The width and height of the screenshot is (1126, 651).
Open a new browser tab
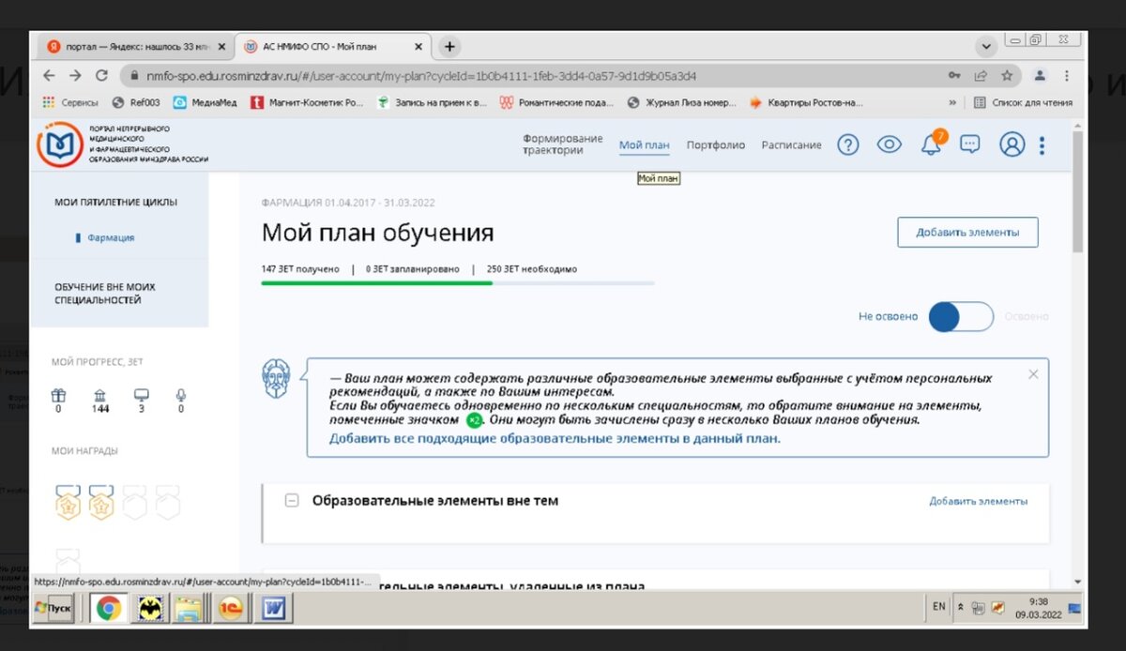[449, 46]
